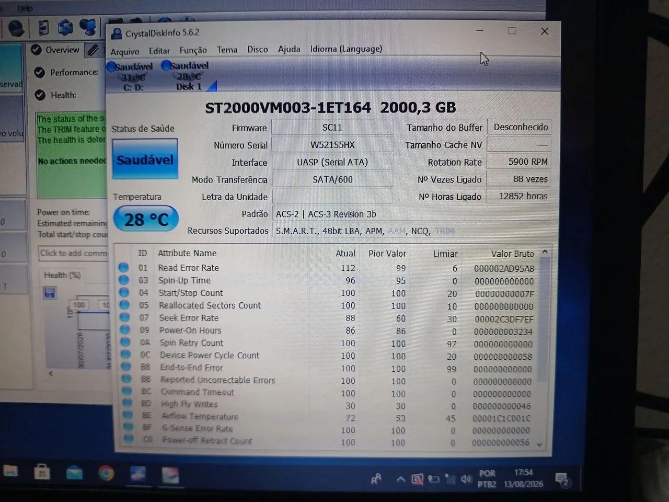The image size is (669, 502).
Task: Expand the hidden system tray icons chevron
Action: tap(400, 479)
